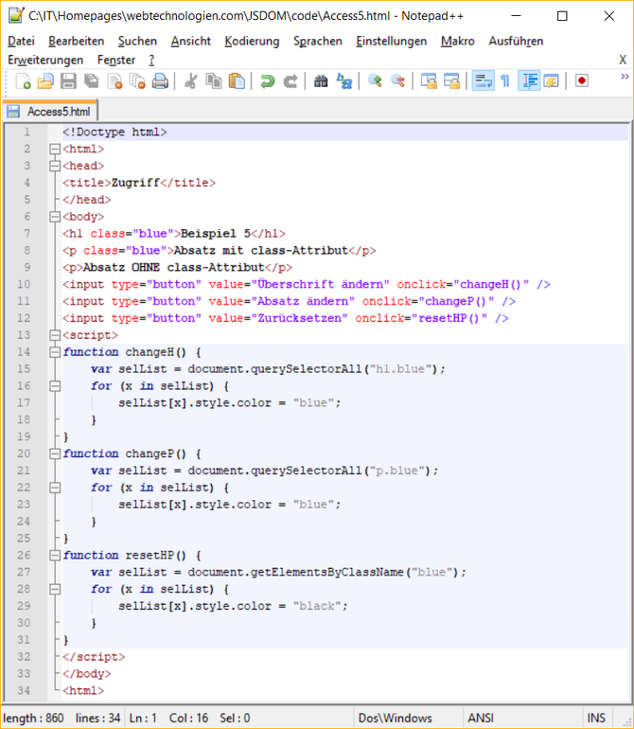
Task: Click the closing </script> tag line
Action: point(94,656)
